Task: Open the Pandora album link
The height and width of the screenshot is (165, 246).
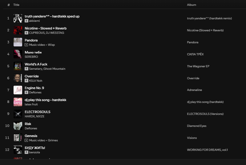Action: pos(192,42)
